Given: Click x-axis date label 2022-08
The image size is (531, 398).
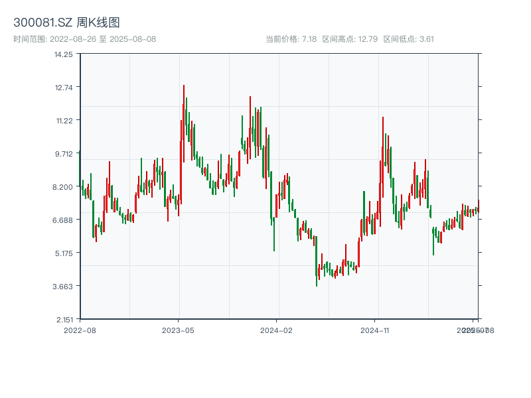Looking at the screenshot, I should pyautogui.click(x=80, y=330).
